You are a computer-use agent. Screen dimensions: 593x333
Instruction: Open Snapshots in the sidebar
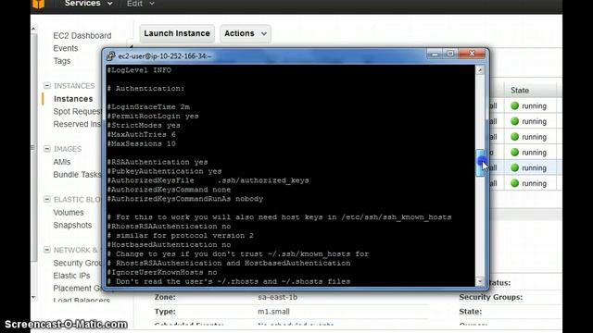point(72,225)
